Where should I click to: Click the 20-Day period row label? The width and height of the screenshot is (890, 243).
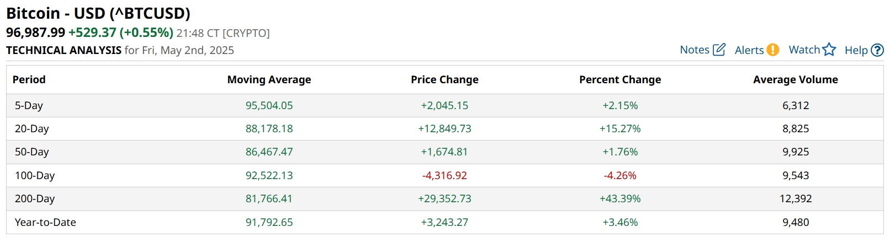tap(31, 128)
